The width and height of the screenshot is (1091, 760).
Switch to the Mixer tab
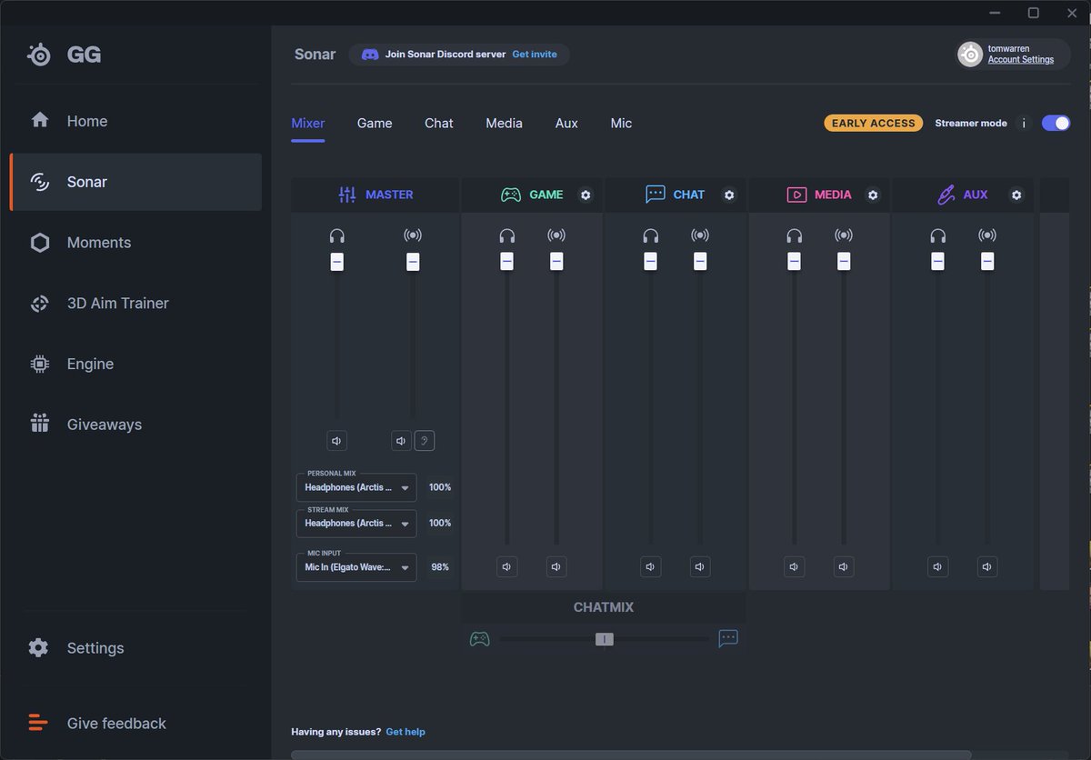pyautogui.click(x=308, y=124)
